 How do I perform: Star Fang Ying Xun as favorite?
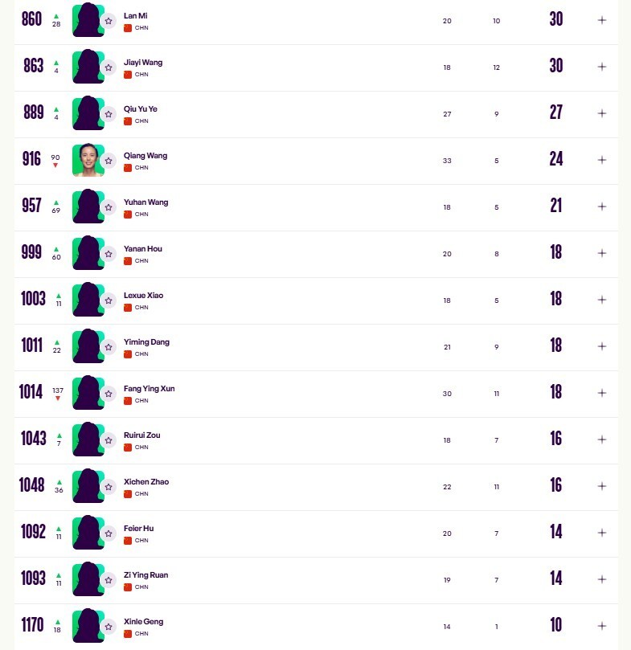click(x=109, y=394)
